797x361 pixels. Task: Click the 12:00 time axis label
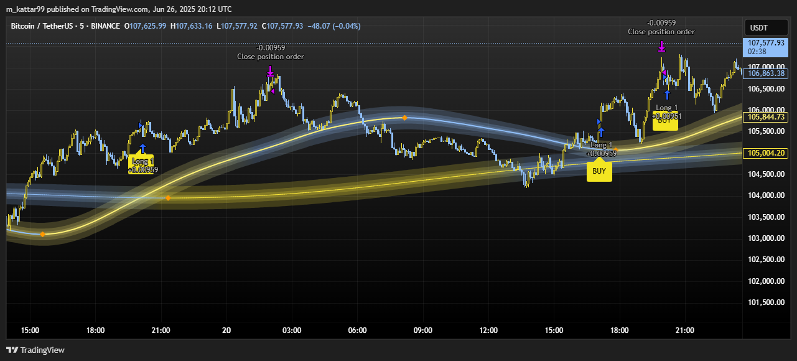(x=488, y=331)
